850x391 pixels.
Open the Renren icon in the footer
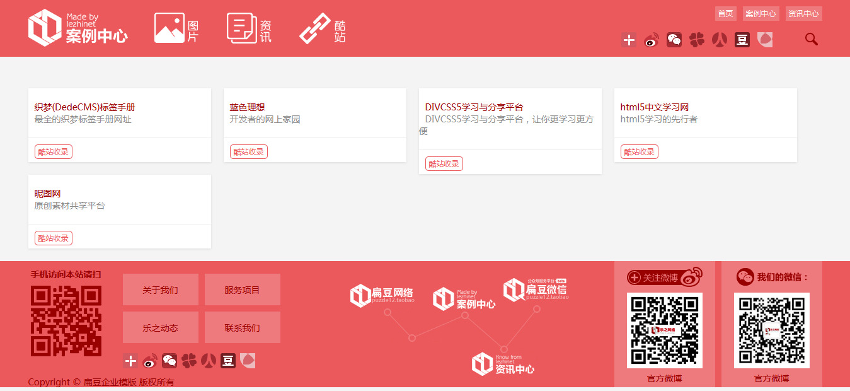209,361
